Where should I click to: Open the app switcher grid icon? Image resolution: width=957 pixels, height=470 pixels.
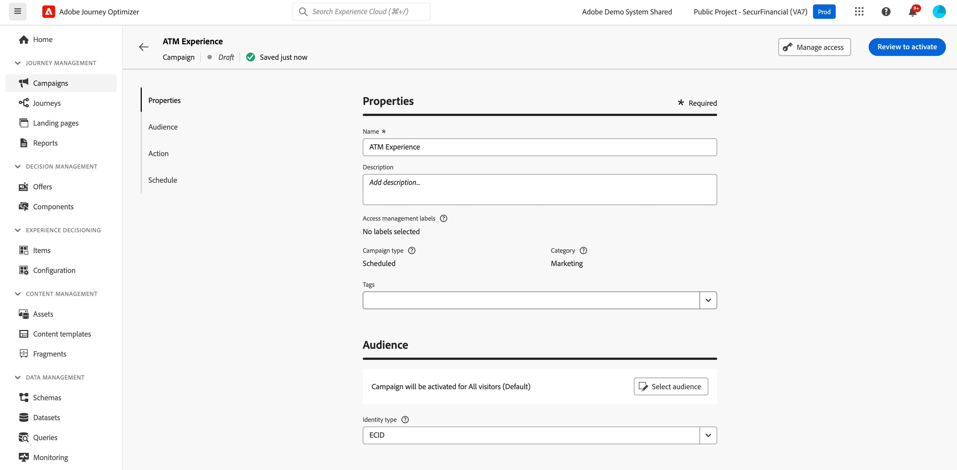[x=859, y=12]
